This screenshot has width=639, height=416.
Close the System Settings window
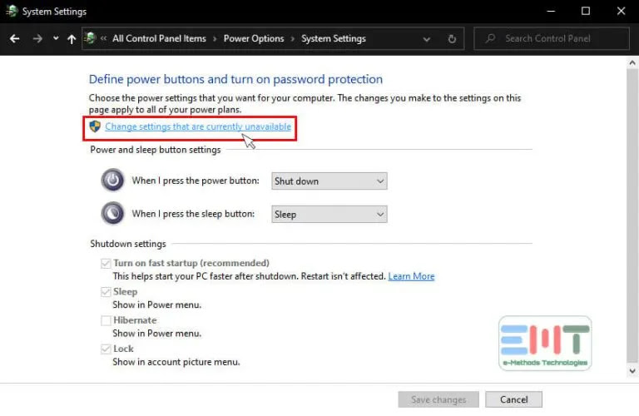621,12
